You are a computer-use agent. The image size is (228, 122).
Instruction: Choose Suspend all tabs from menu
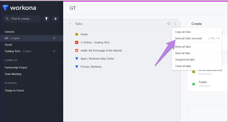tap(185, 60)
